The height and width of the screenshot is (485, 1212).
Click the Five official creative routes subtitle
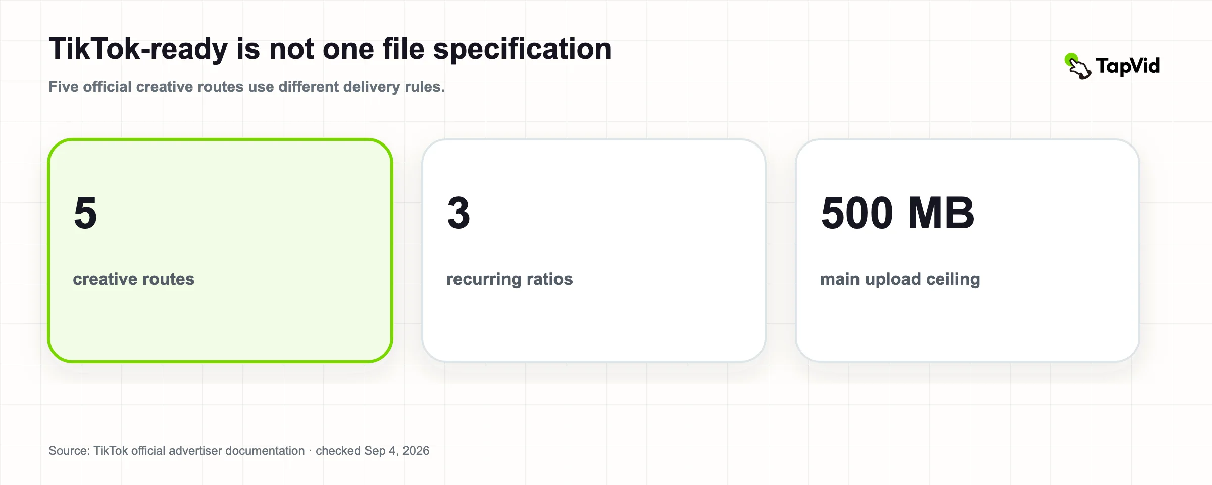247,87
